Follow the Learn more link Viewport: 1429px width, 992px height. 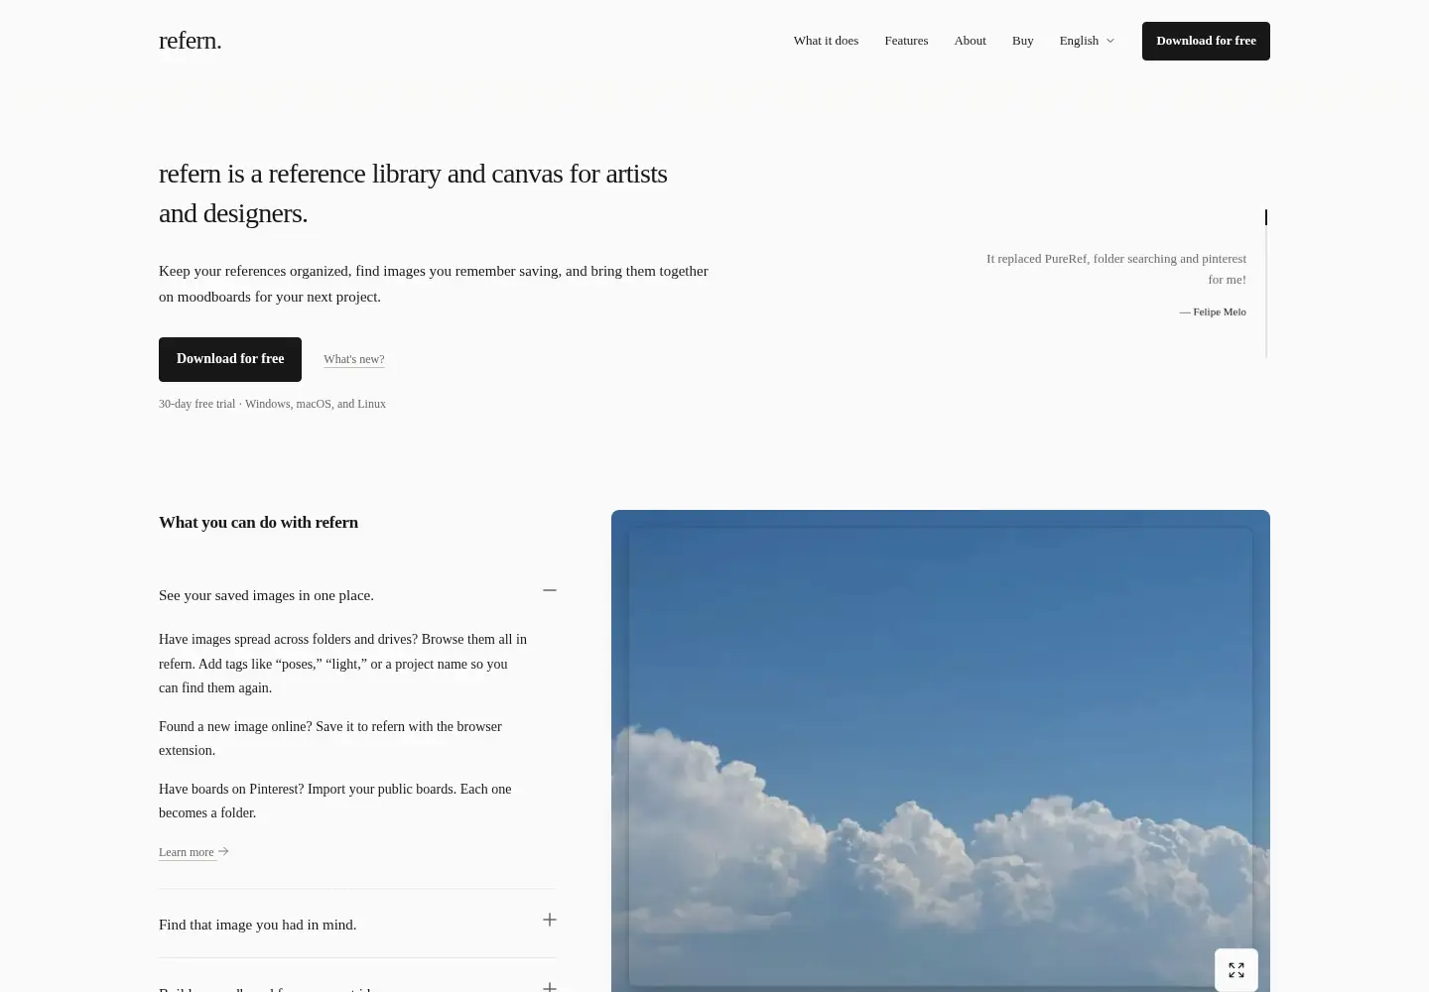(x=194, y=852)
